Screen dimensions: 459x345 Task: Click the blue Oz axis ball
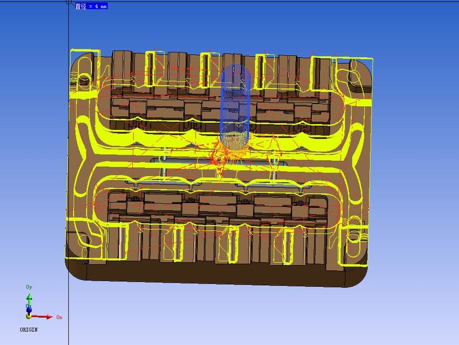[29, 309]
